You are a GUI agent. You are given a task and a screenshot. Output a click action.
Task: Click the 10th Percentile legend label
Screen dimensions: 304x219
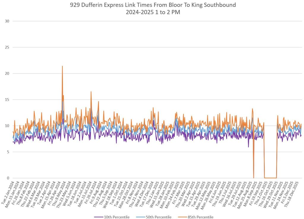point(117,217)
